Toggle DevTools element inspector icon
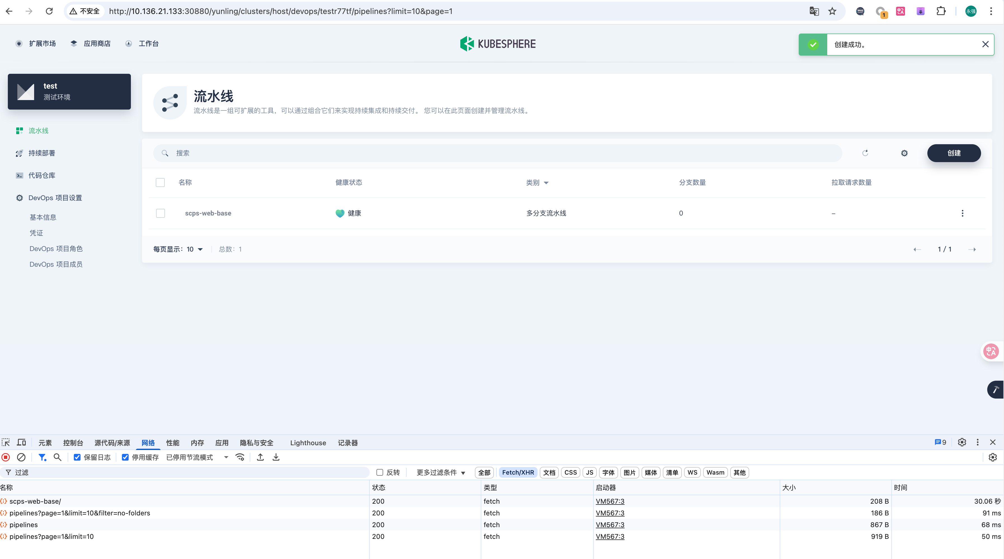The width and height of the screenshot is (1004, 559). (6, 442)
